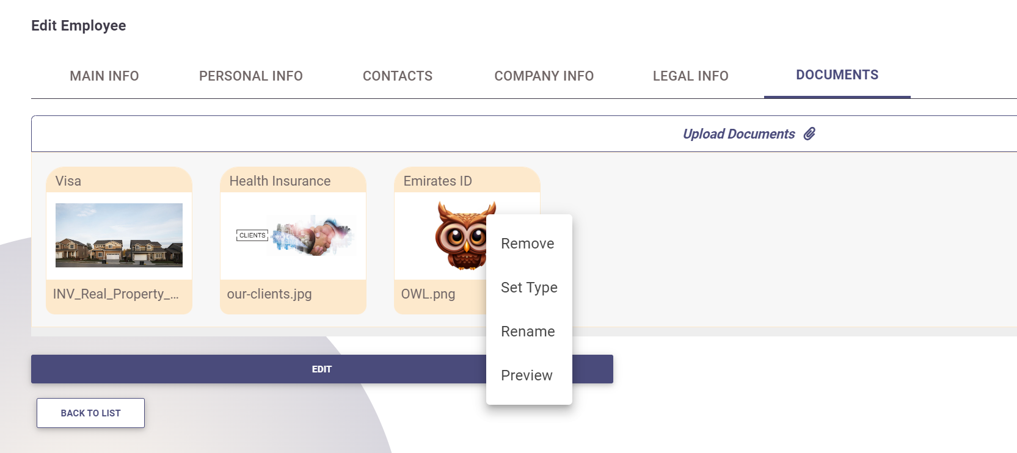Click the INV_Real_Property file name

point(116,294)
